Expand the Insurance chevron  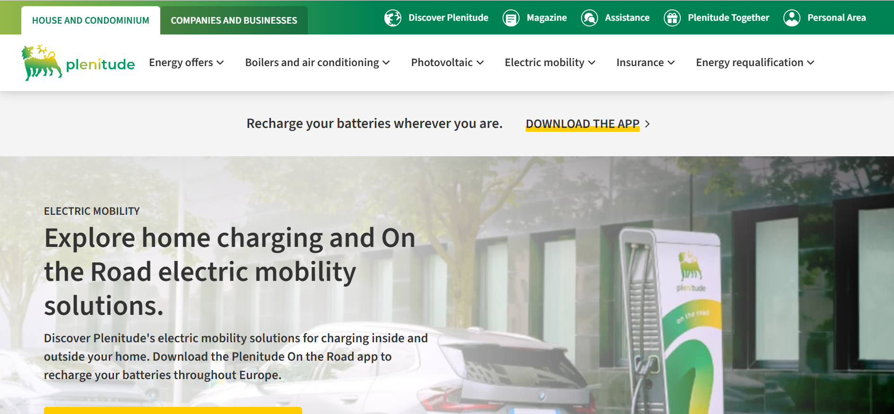(x=671, y=63)
